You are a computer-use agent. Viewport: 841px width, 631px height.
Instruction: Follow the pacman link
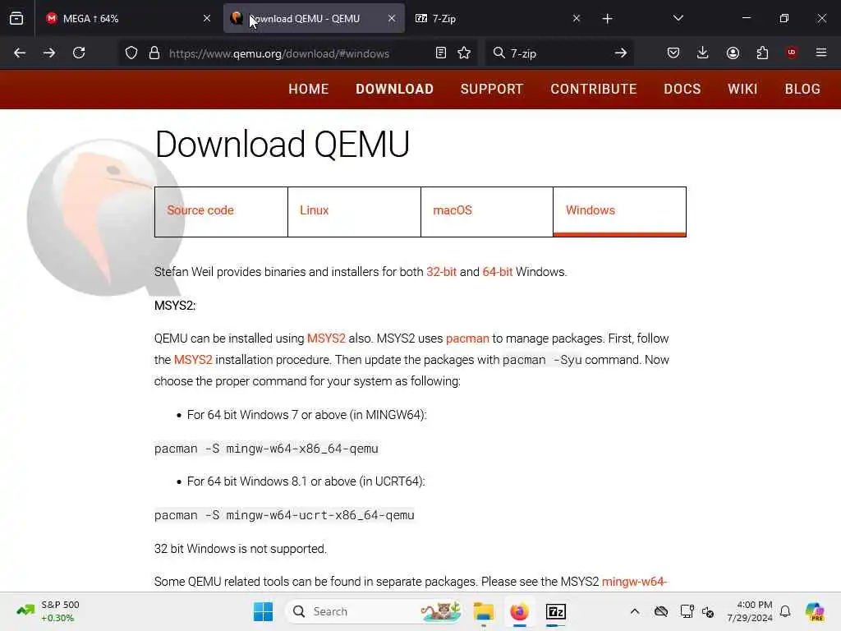coord(467,339)
